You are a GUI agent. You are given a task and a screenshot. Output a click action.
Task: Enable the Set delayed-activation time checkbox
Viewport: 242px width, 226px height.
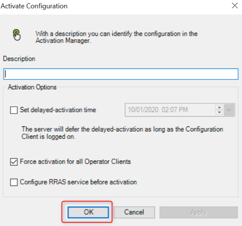14,111
